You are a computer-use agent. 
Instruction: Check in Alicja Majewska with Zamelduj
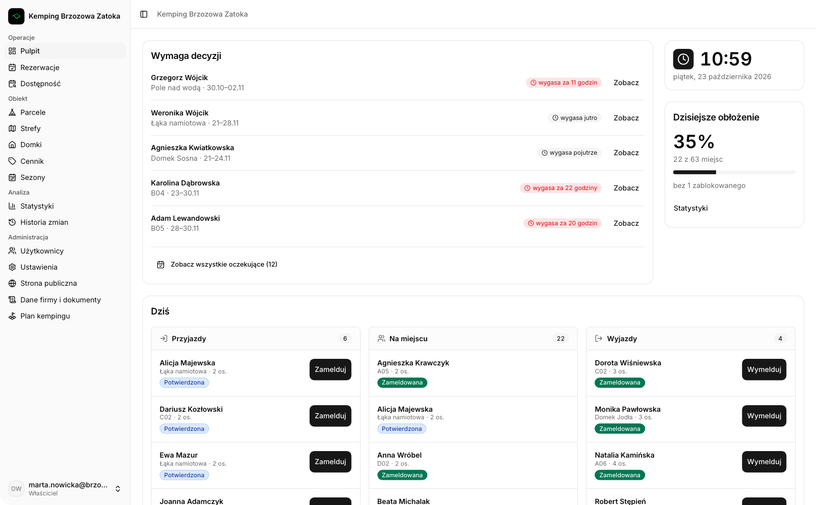[x=330, y=369]
